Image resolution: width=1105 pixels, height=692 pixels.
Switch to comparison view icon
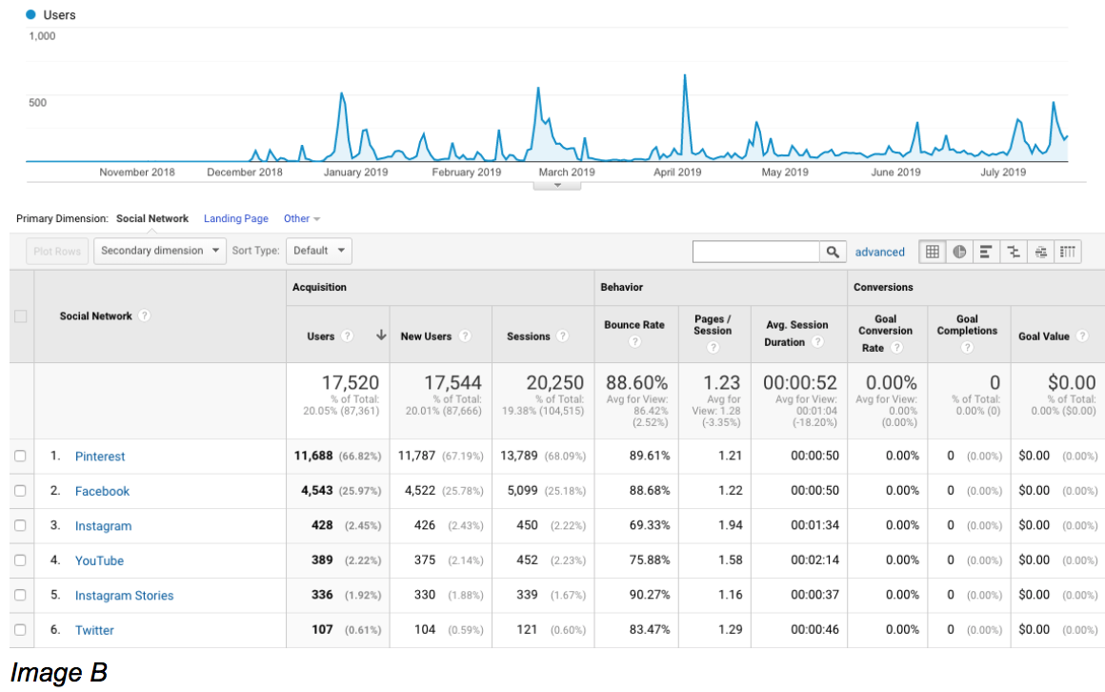[1014, 252]
